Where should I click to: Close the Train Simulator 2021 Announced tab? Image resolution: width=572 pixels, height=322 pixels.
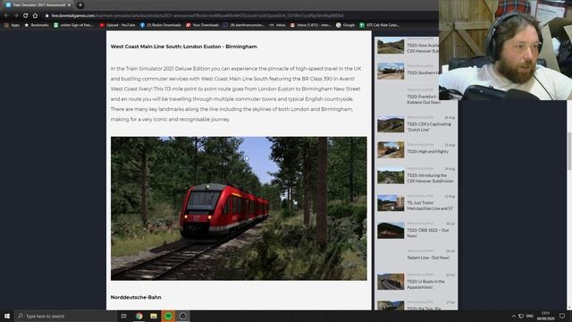(x=69, y=5)
